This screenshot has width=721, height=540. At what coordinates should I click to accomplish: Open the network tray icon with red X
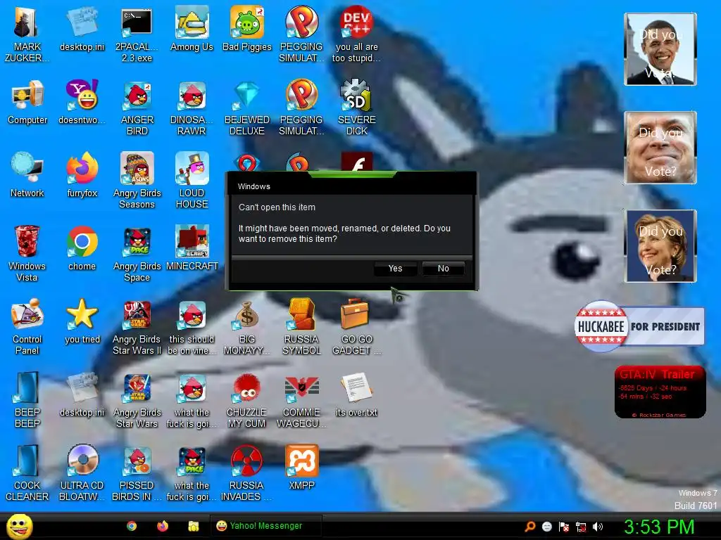pos(581,527)
